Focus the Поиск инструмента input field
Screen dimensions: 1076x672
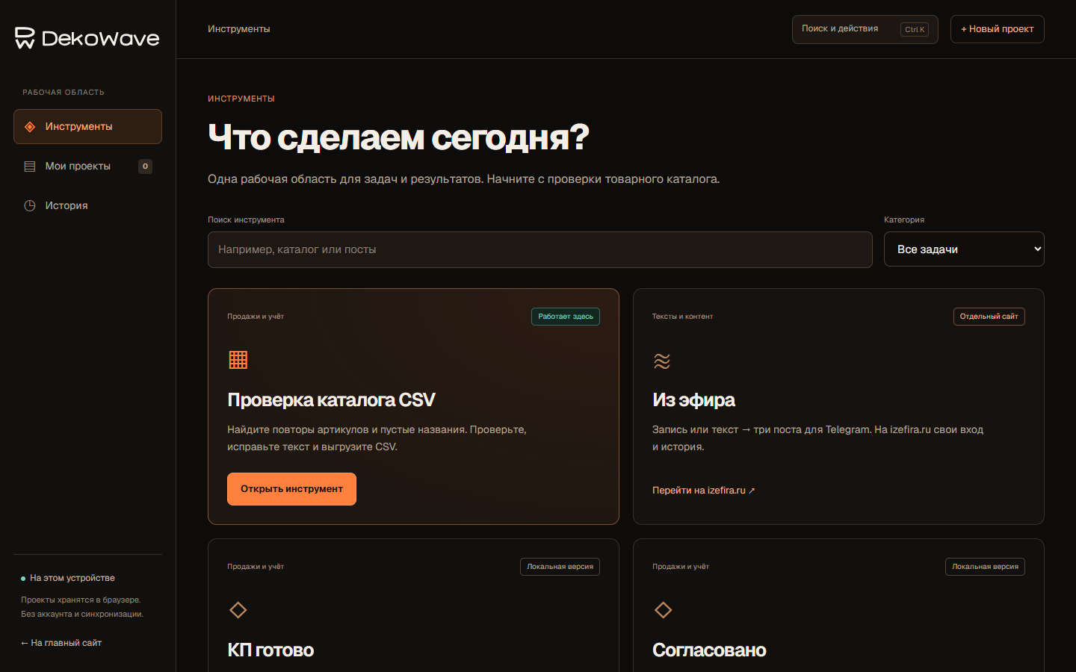[539, 249]
